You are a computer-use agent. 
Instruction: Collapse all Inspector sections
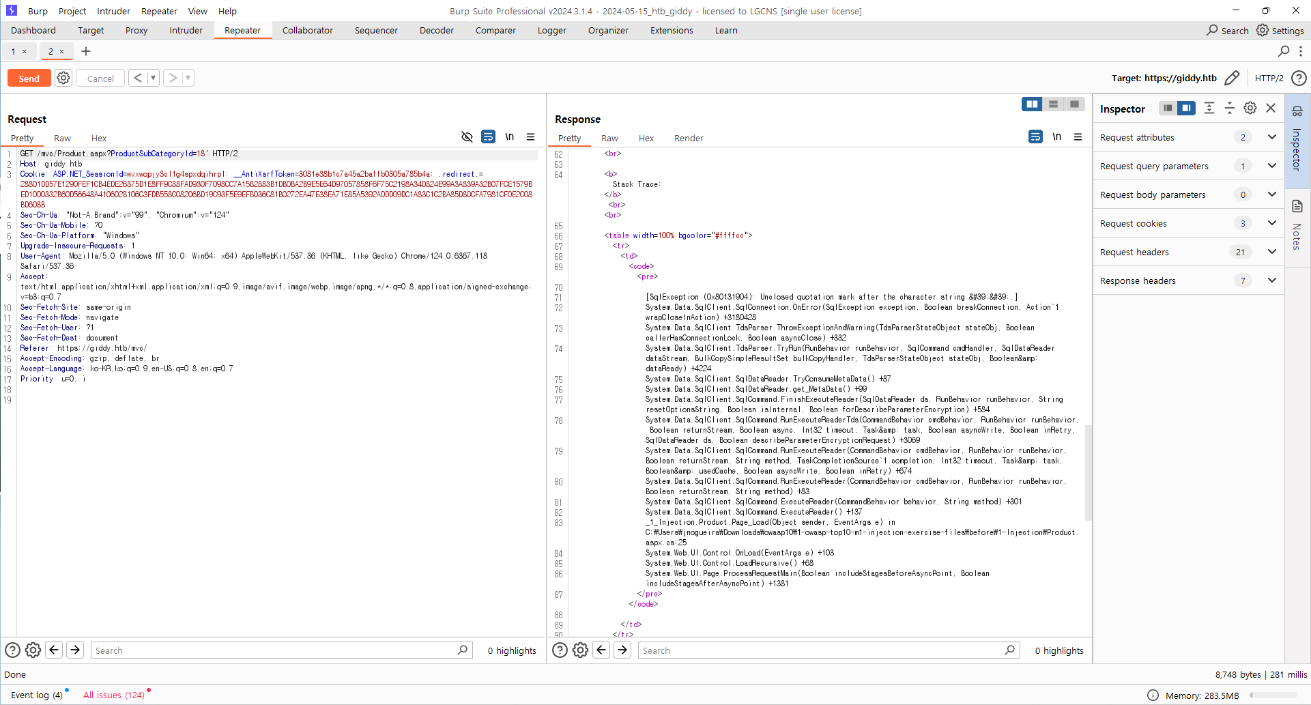(1230, 108)
